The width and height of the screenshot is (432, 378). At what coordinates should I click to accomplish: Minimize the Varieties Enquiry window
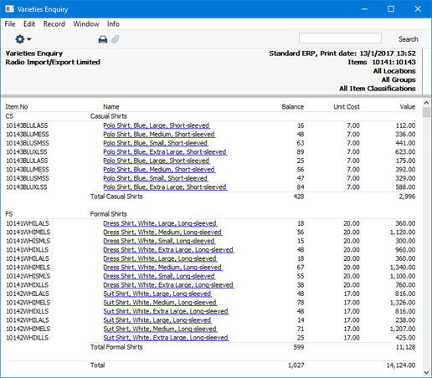click(364, 9)
